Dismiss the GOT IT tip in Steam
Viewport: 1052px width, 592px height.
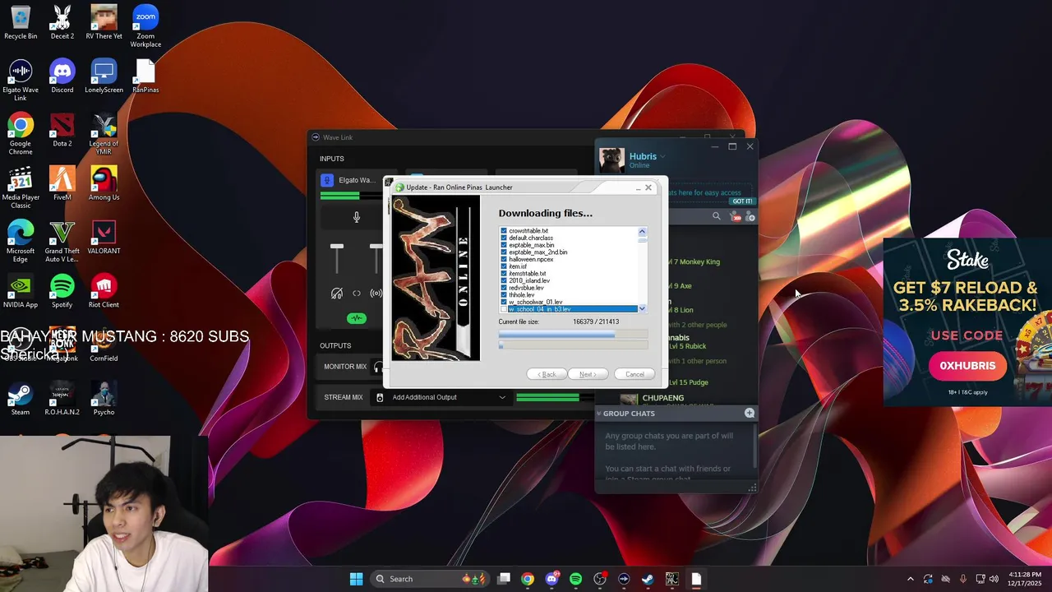pos(742,201)
